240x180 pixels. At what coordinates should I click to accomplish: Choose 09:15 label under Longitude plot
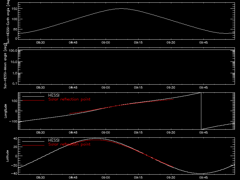(x=138, y=133)
